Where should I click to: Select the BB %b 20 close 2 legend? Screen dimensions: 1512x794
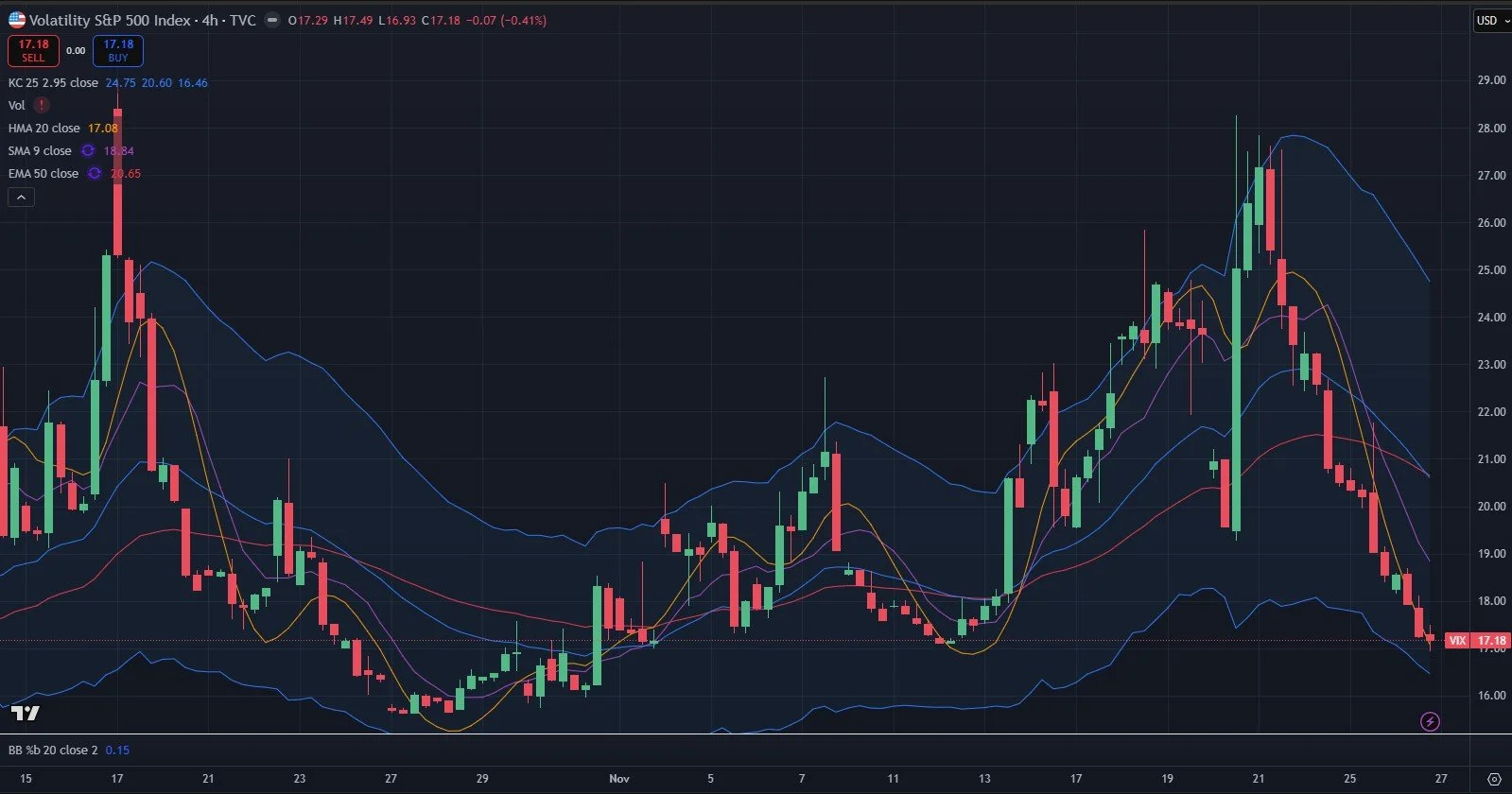[53, 750]
